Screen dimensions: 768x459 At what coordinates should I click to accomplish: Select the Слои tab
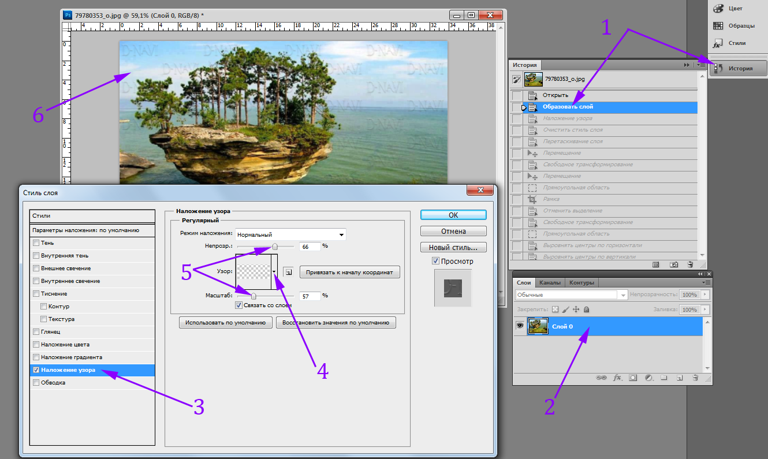tap(524, 283)
